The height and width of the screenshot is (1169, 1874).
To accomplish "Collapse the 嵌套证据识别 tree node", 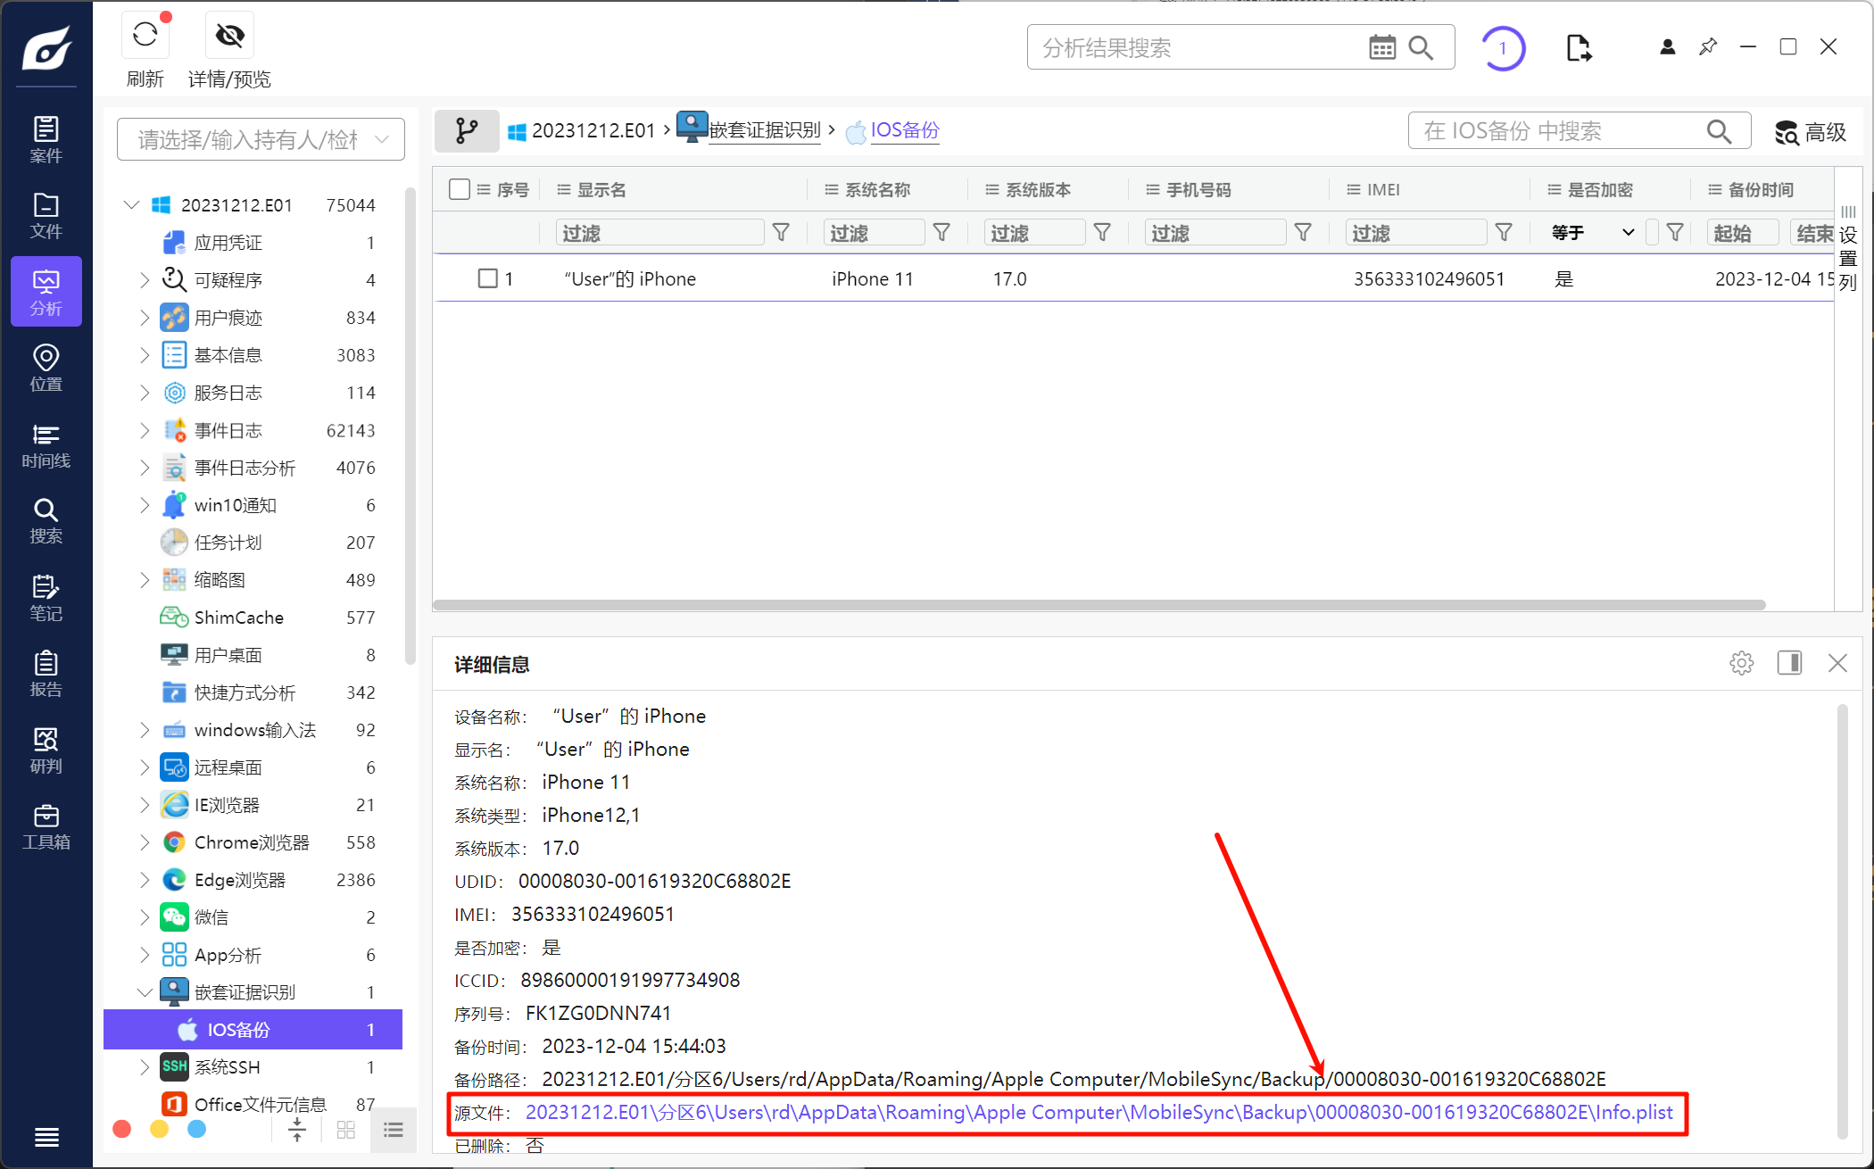I will click(145, 992).
